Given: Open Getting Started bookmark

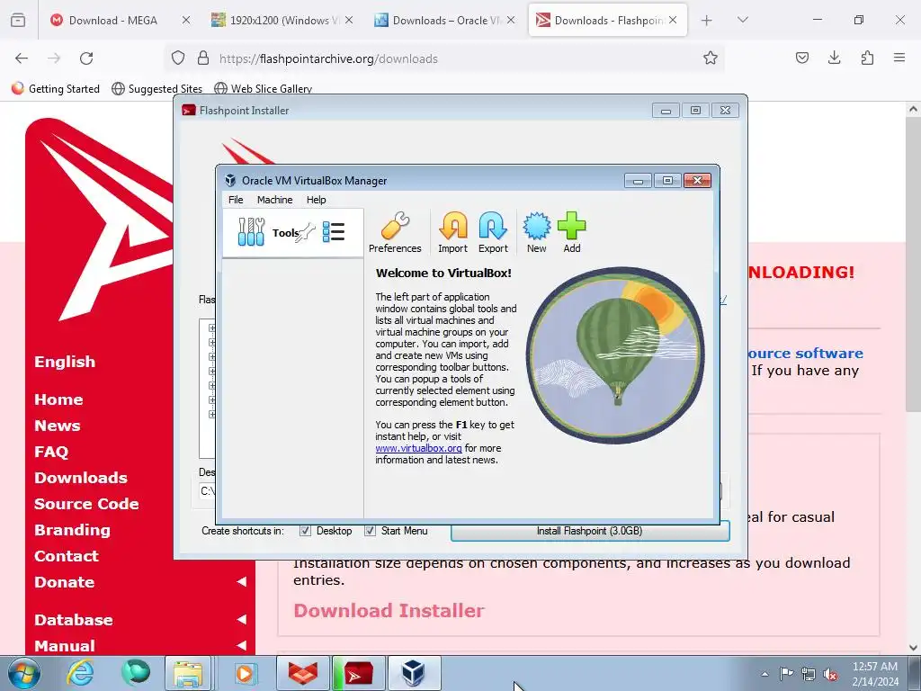Looking at the screenshot, I should pyautogui.click(x=56, y=89).
